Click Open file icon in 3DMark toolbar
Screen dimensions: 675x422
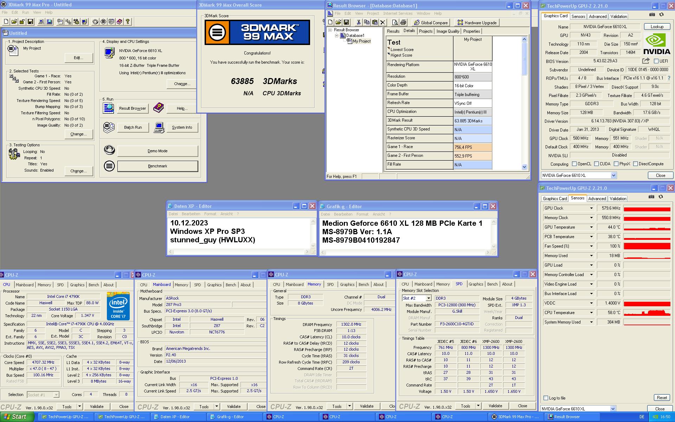[x=14, y=22]
